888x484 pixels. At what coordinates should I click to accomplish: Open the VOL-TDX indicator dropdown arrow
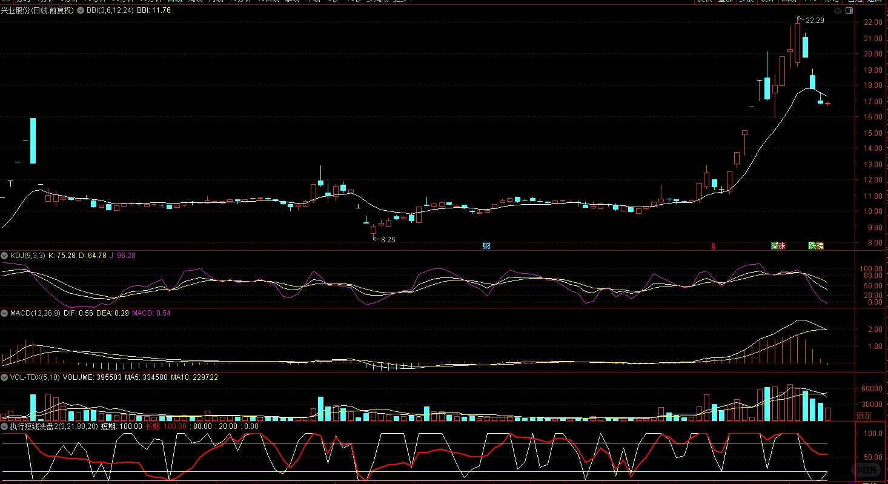pyautogui.click(x=5, y=377)
